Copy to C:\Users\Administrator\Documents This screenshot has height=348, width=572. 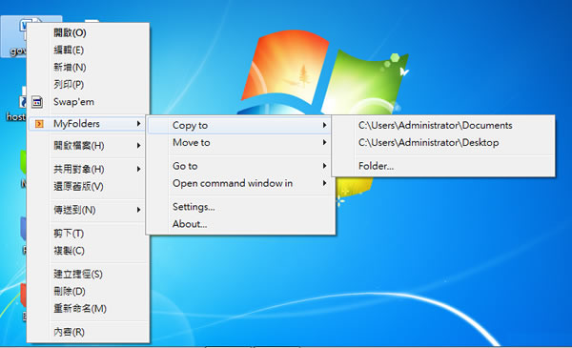(x=443, y=125)
